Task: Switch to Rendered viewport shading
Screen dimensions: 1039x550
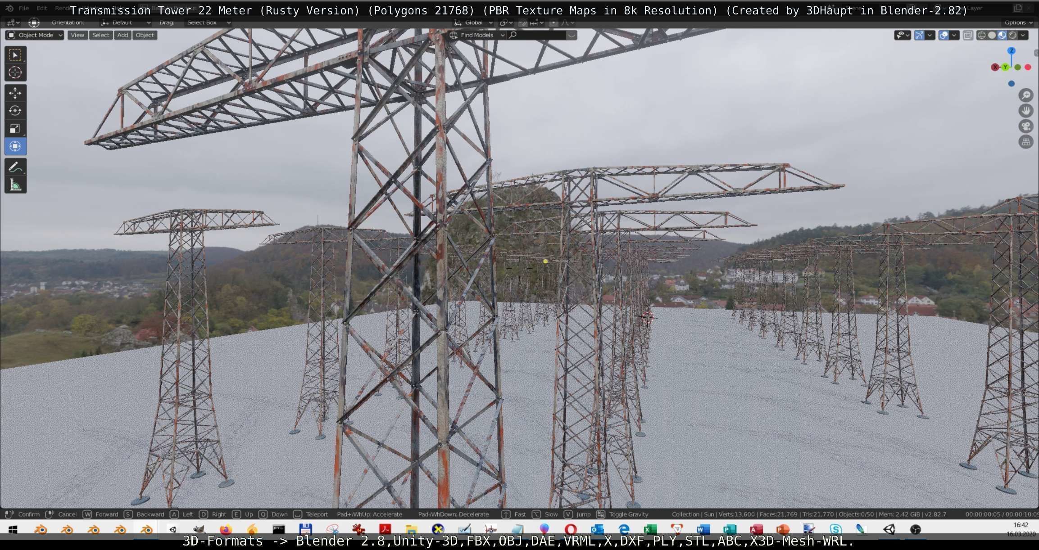Action: point(1012,35)
